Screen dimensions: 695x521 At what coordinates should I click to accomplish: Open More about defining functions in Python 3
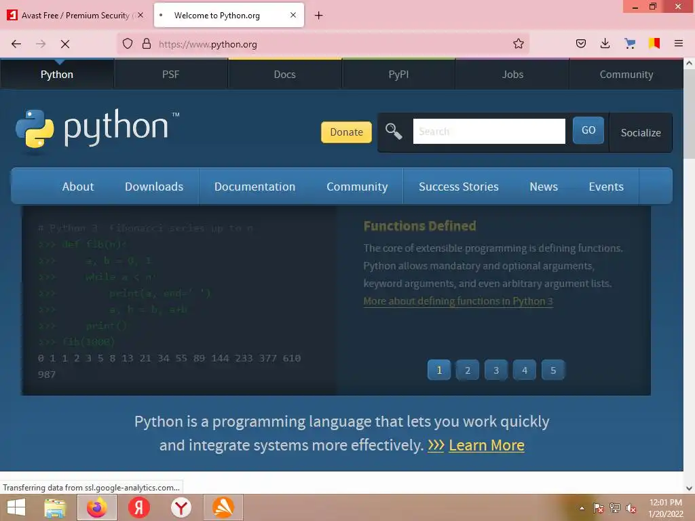[458, 301]
